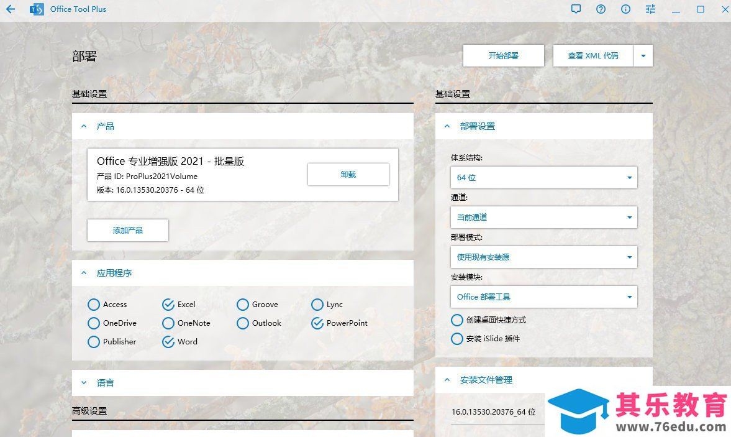Viewport: 731px width, 437px height.
Task: Maximize the Office Tool Plus window
Action: pos(700,9)
